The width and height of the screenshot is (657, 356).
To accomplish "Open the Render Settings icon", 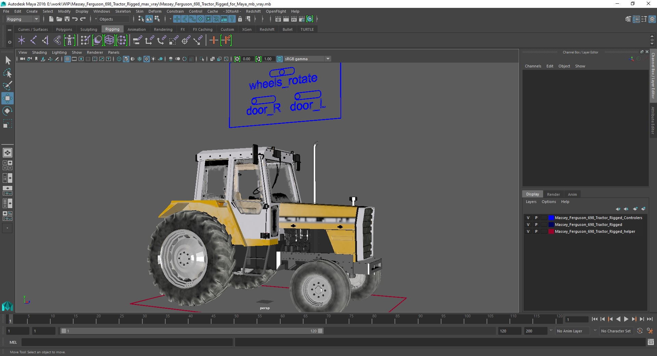I will pos(301,19).
